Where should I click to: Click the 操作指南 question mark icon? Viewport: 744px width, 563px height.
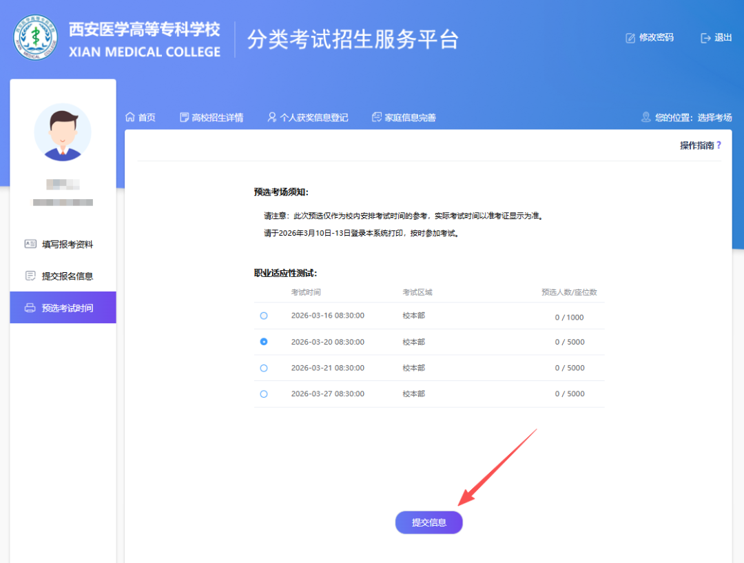coord(719,145)
